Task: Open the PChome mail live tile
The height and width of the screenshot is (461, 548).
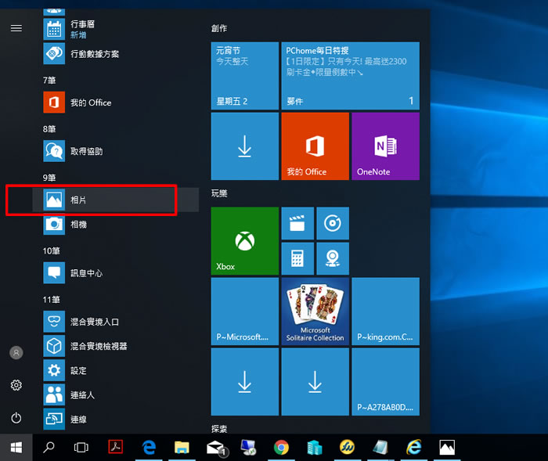Action: (350, 75)
